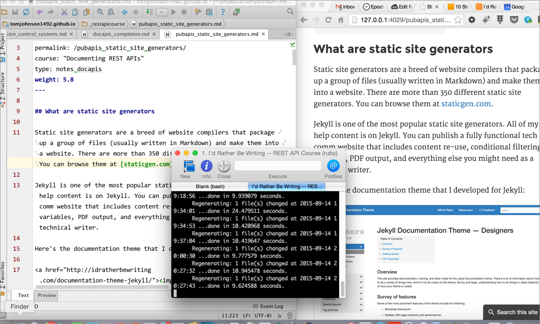Click the Event Log button
This screenshot has width=540, height=324.
268,306
